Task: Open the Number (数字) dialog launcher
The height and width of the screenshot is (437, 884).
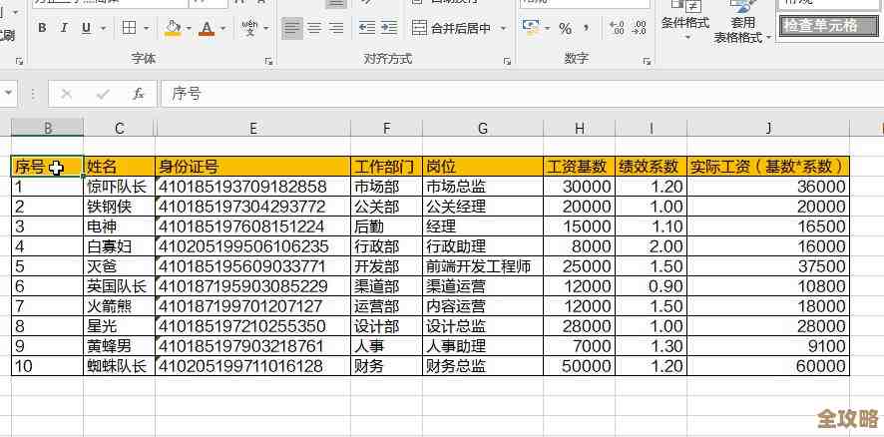Action: [x=647, y=61]
